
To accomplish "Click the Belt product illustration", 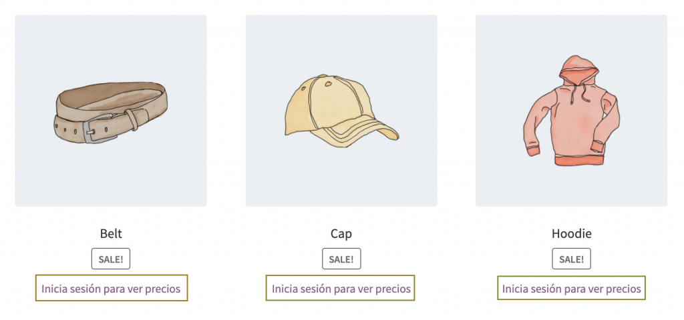I will [110, 111].
